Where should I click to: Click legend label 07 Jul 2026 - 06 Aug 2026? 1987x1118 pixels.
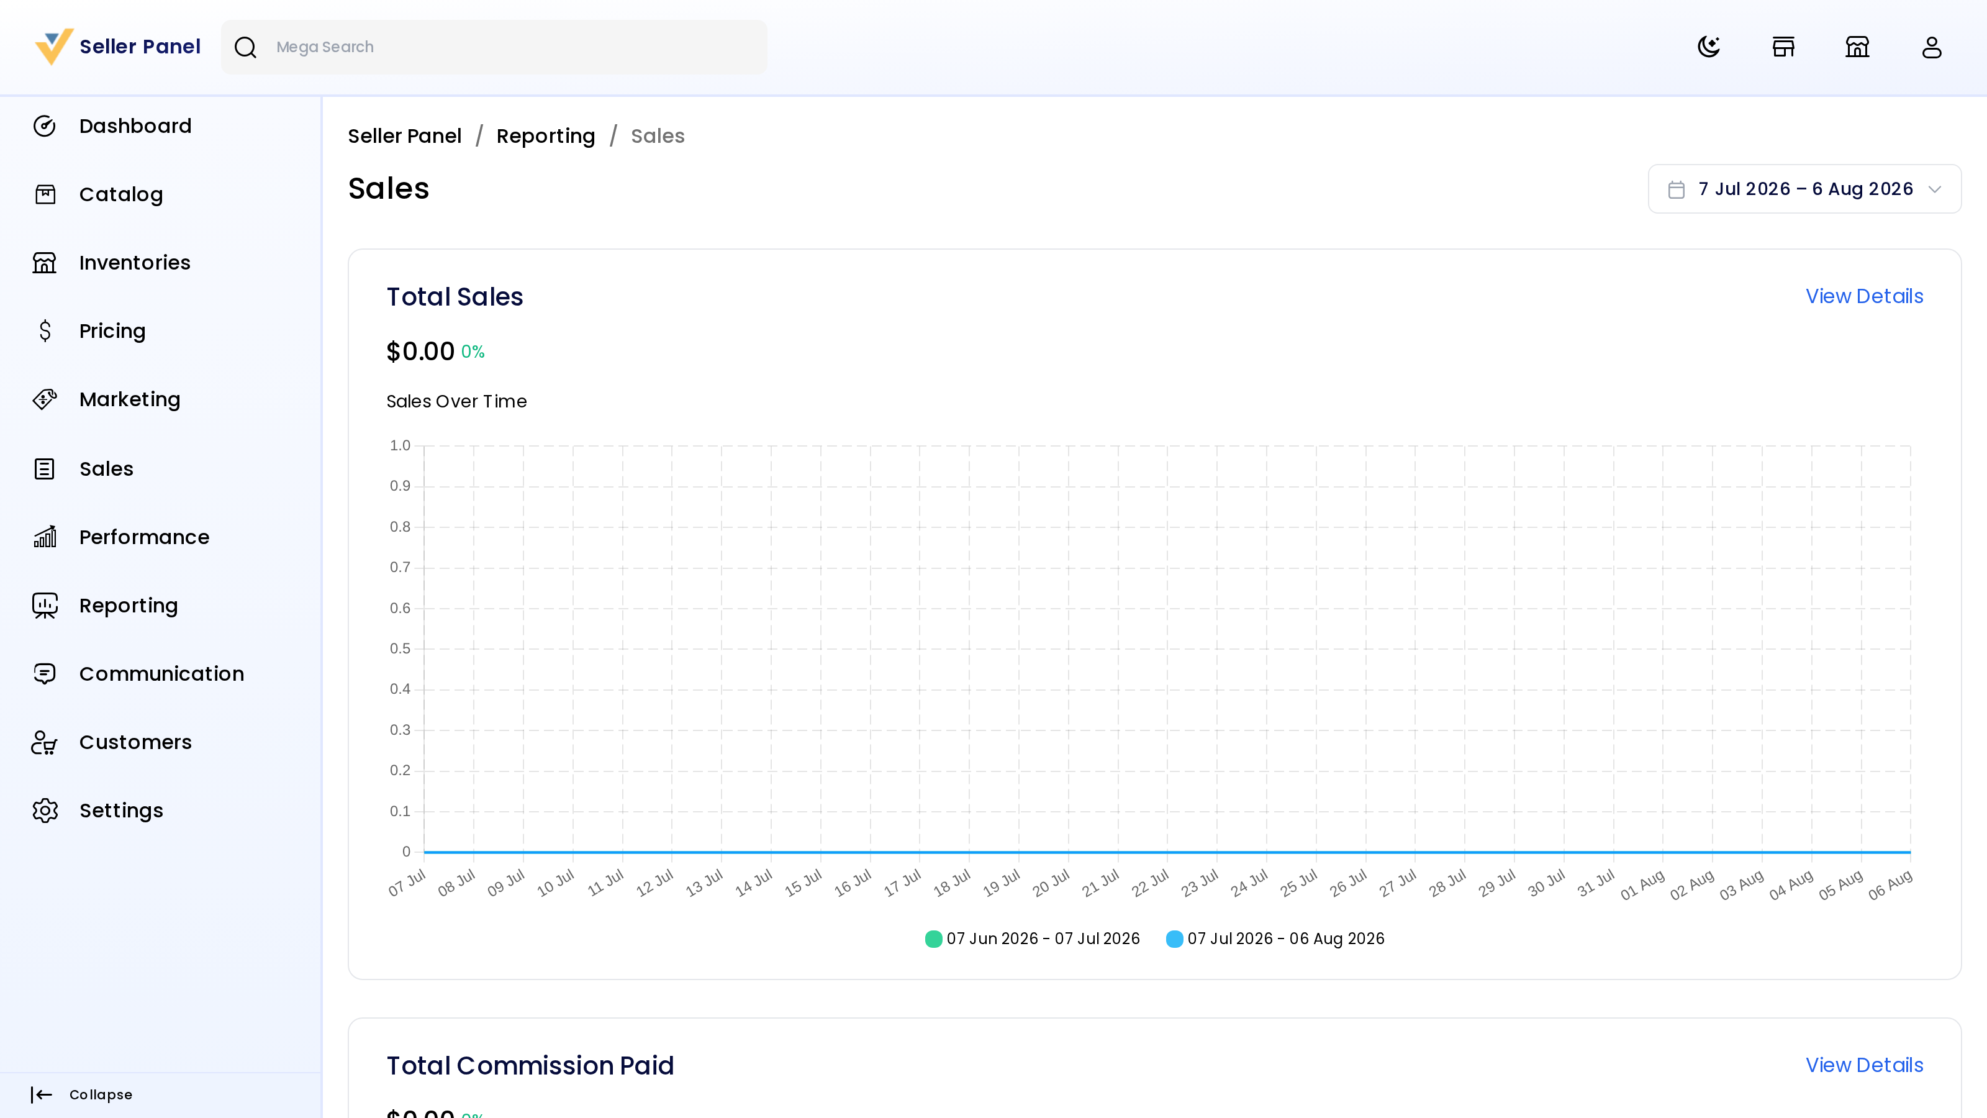[1286, 938]
